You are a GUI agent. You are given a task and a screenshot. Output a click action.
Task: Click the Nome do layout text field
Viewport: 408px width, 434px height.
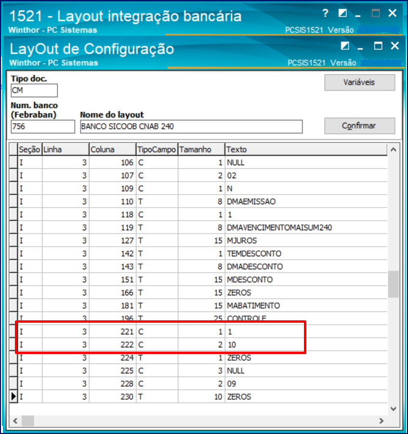191,127
